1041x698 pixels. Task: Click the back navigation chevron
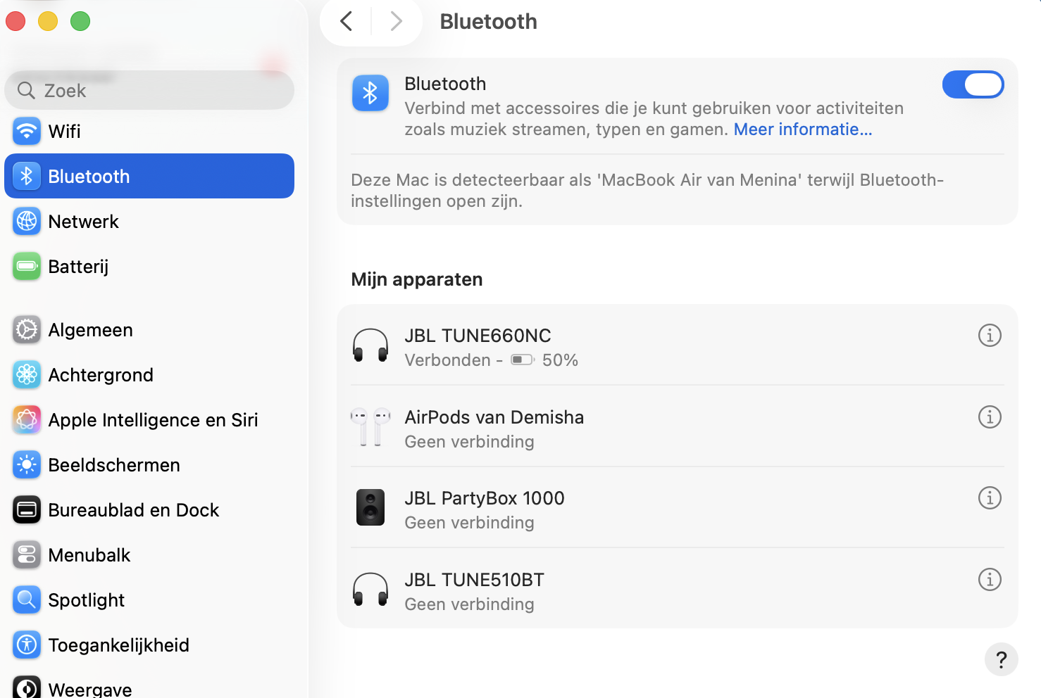coord(345,21)
